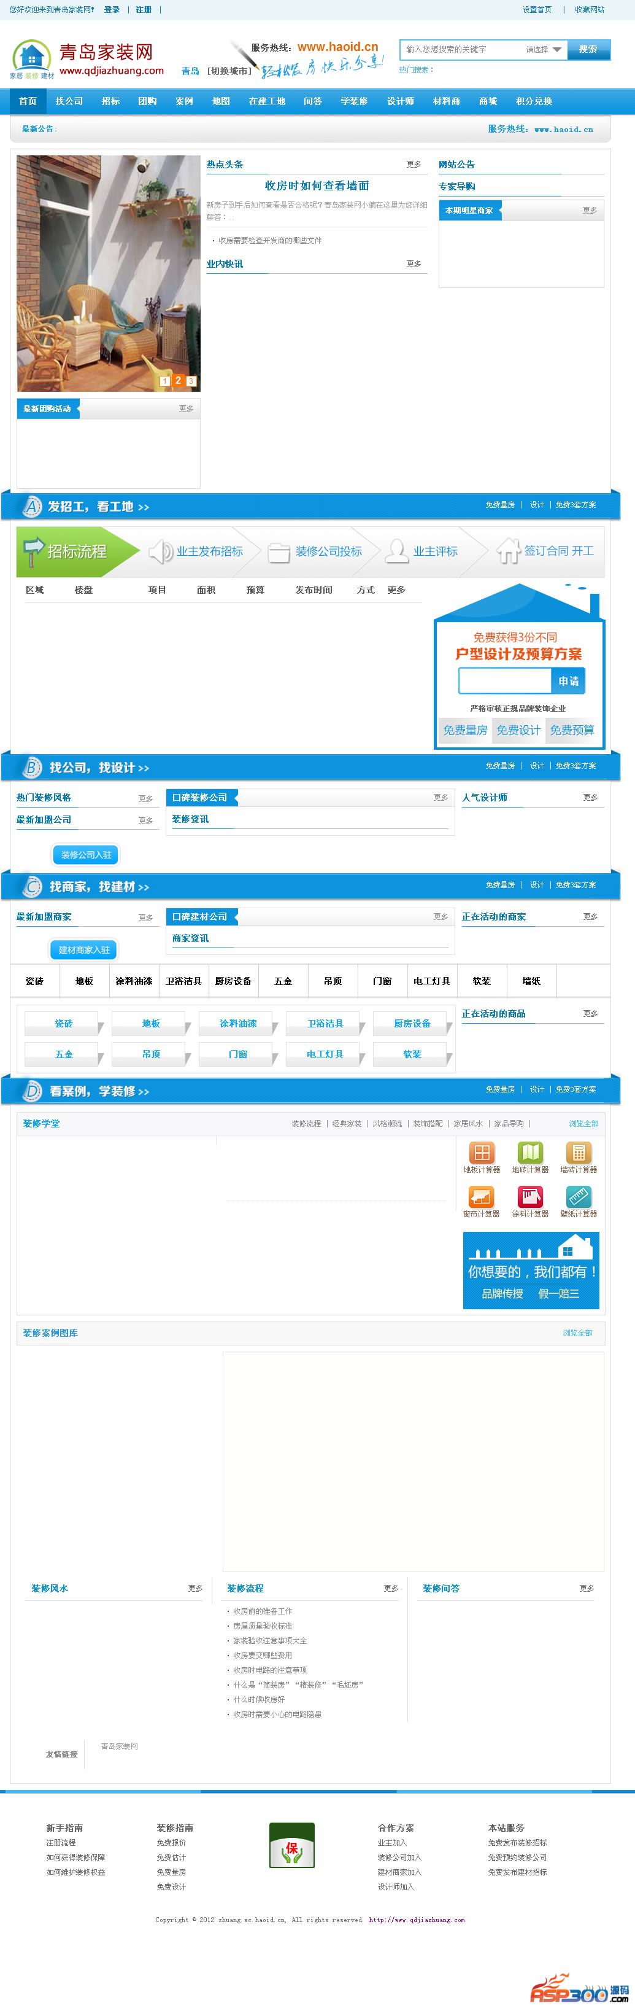The height and width of the screenshot is (2005, 635).
Task: Select the 软装 tab in category bar
Action: coord(482,981)
